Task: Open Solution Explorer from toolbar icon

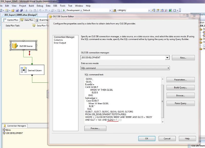Action: [153, 10]
